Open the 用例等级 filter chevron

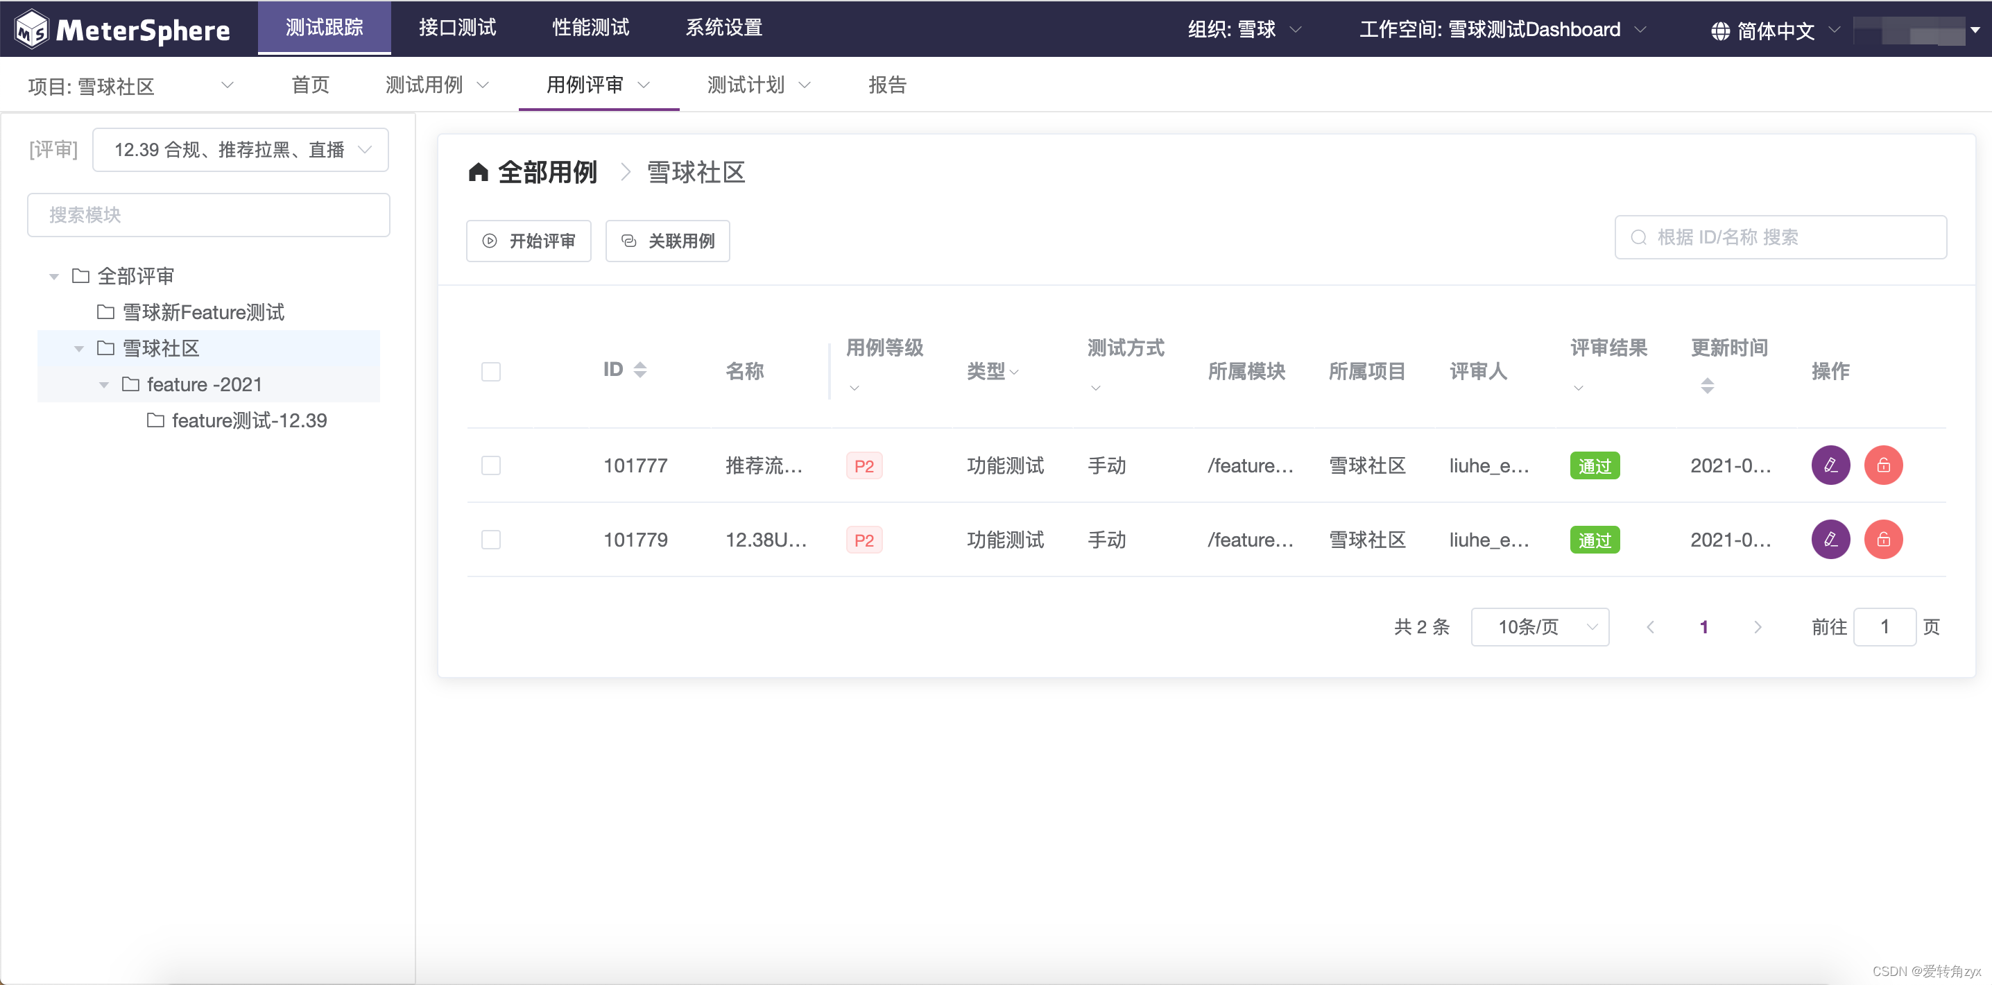(855, 388)
